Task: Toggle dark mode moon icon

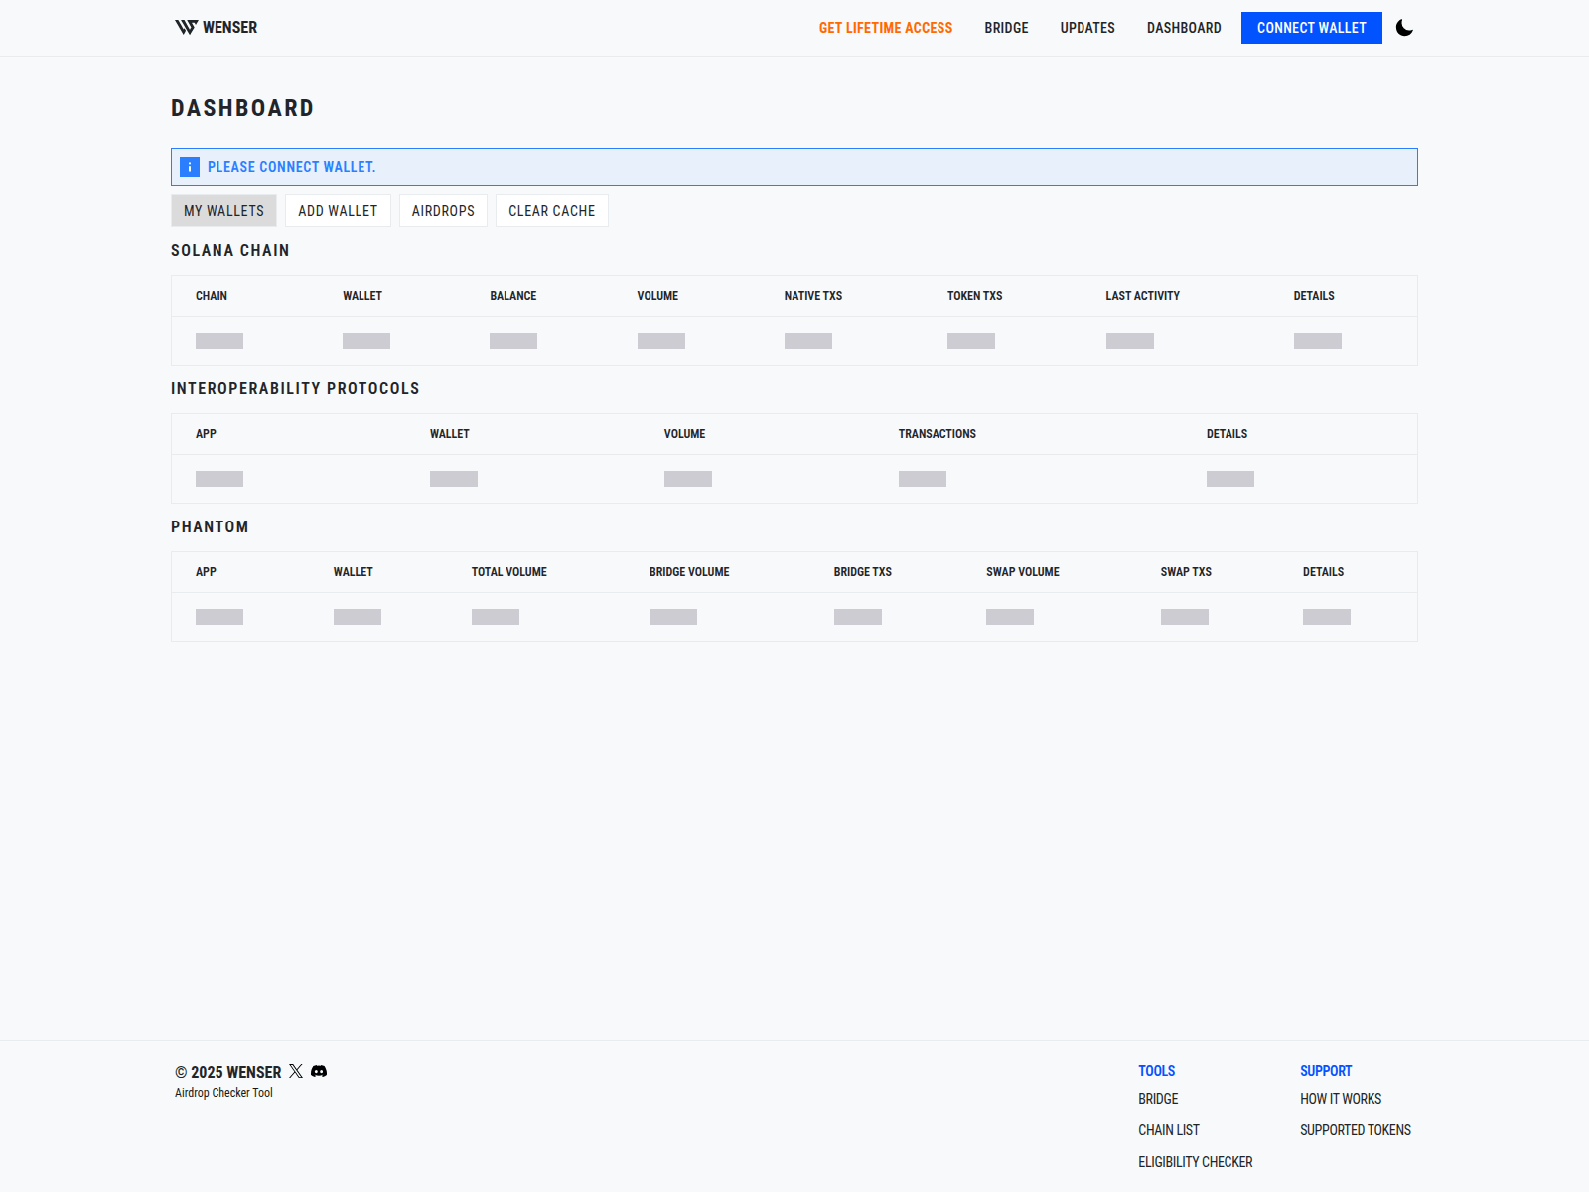Action: (x=1404, y=28)
